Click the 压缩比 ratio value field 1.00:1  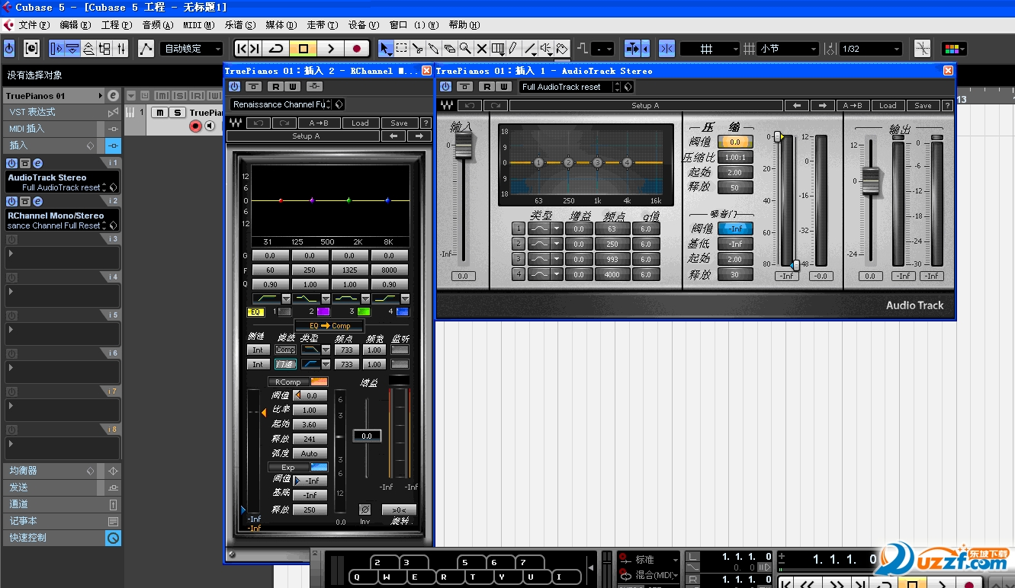pyautogui.click(x=735, y=158)
